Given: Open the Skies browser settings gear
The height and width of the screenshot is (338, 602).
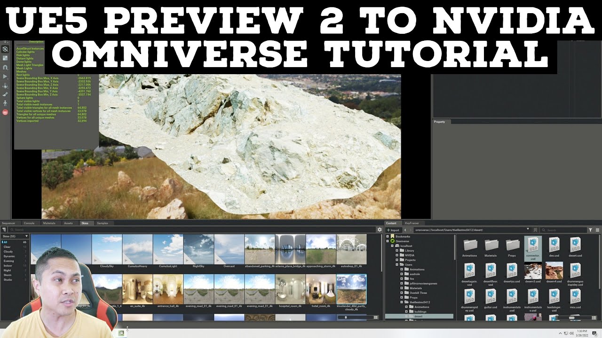Looking at the screenshot, I should coord(380,230).
